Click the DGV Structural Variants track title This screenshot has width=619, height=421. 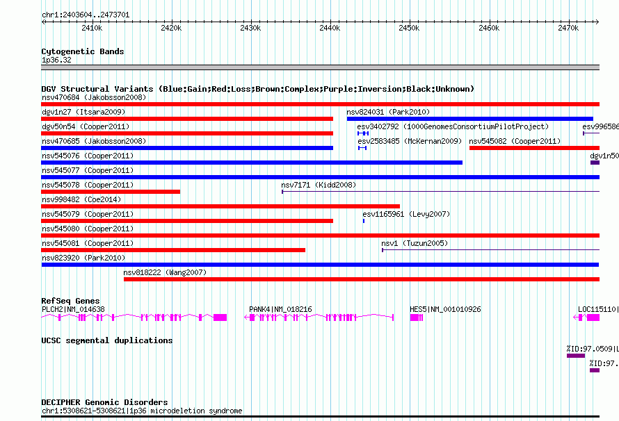click(x=257, y=89)
